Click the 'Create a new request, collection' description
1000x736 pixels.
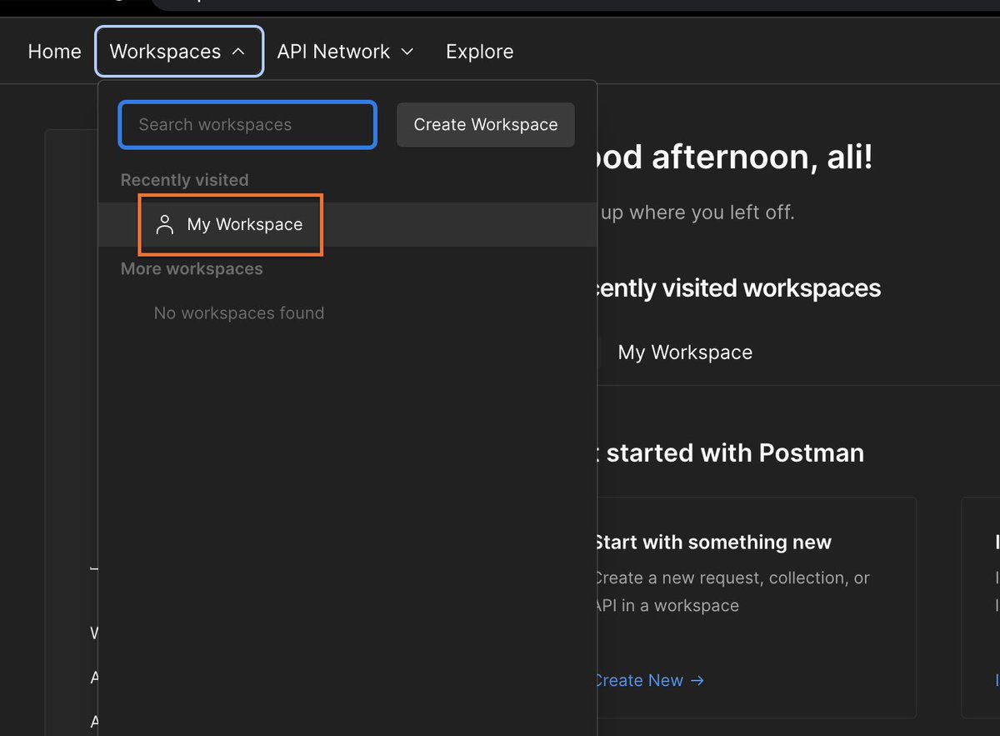[732, 592]
